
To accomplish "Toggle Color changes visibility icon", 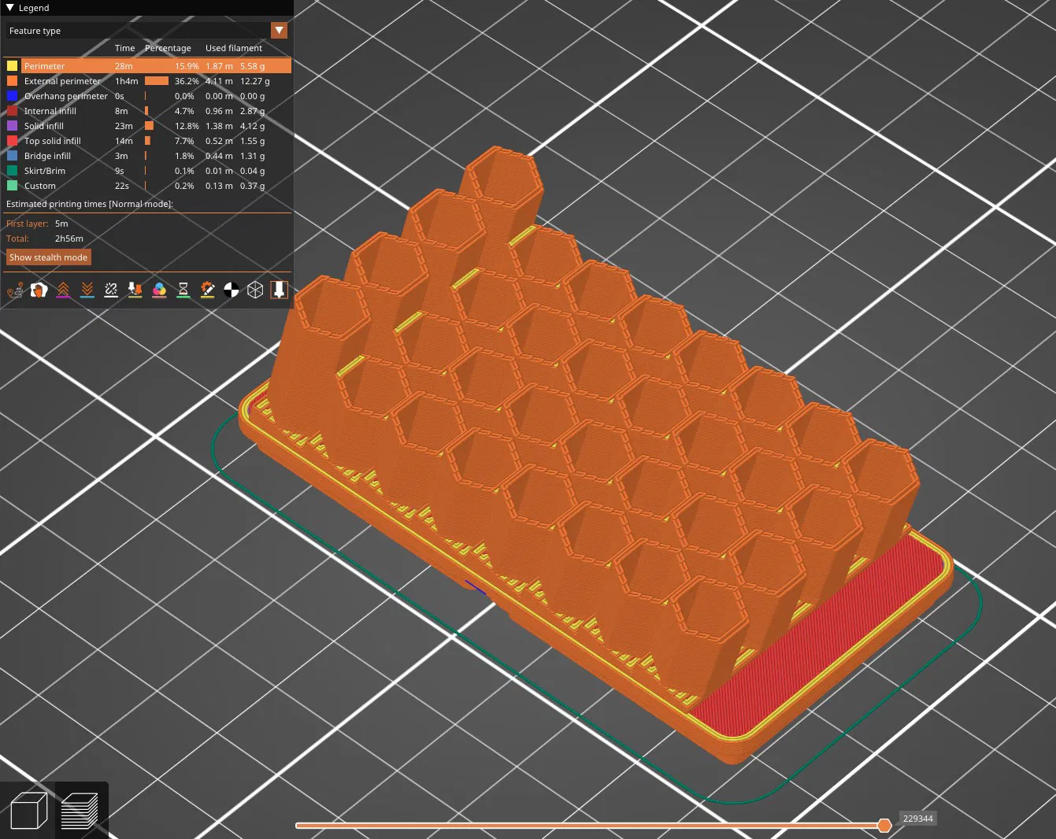I will (x=159, y=290).
